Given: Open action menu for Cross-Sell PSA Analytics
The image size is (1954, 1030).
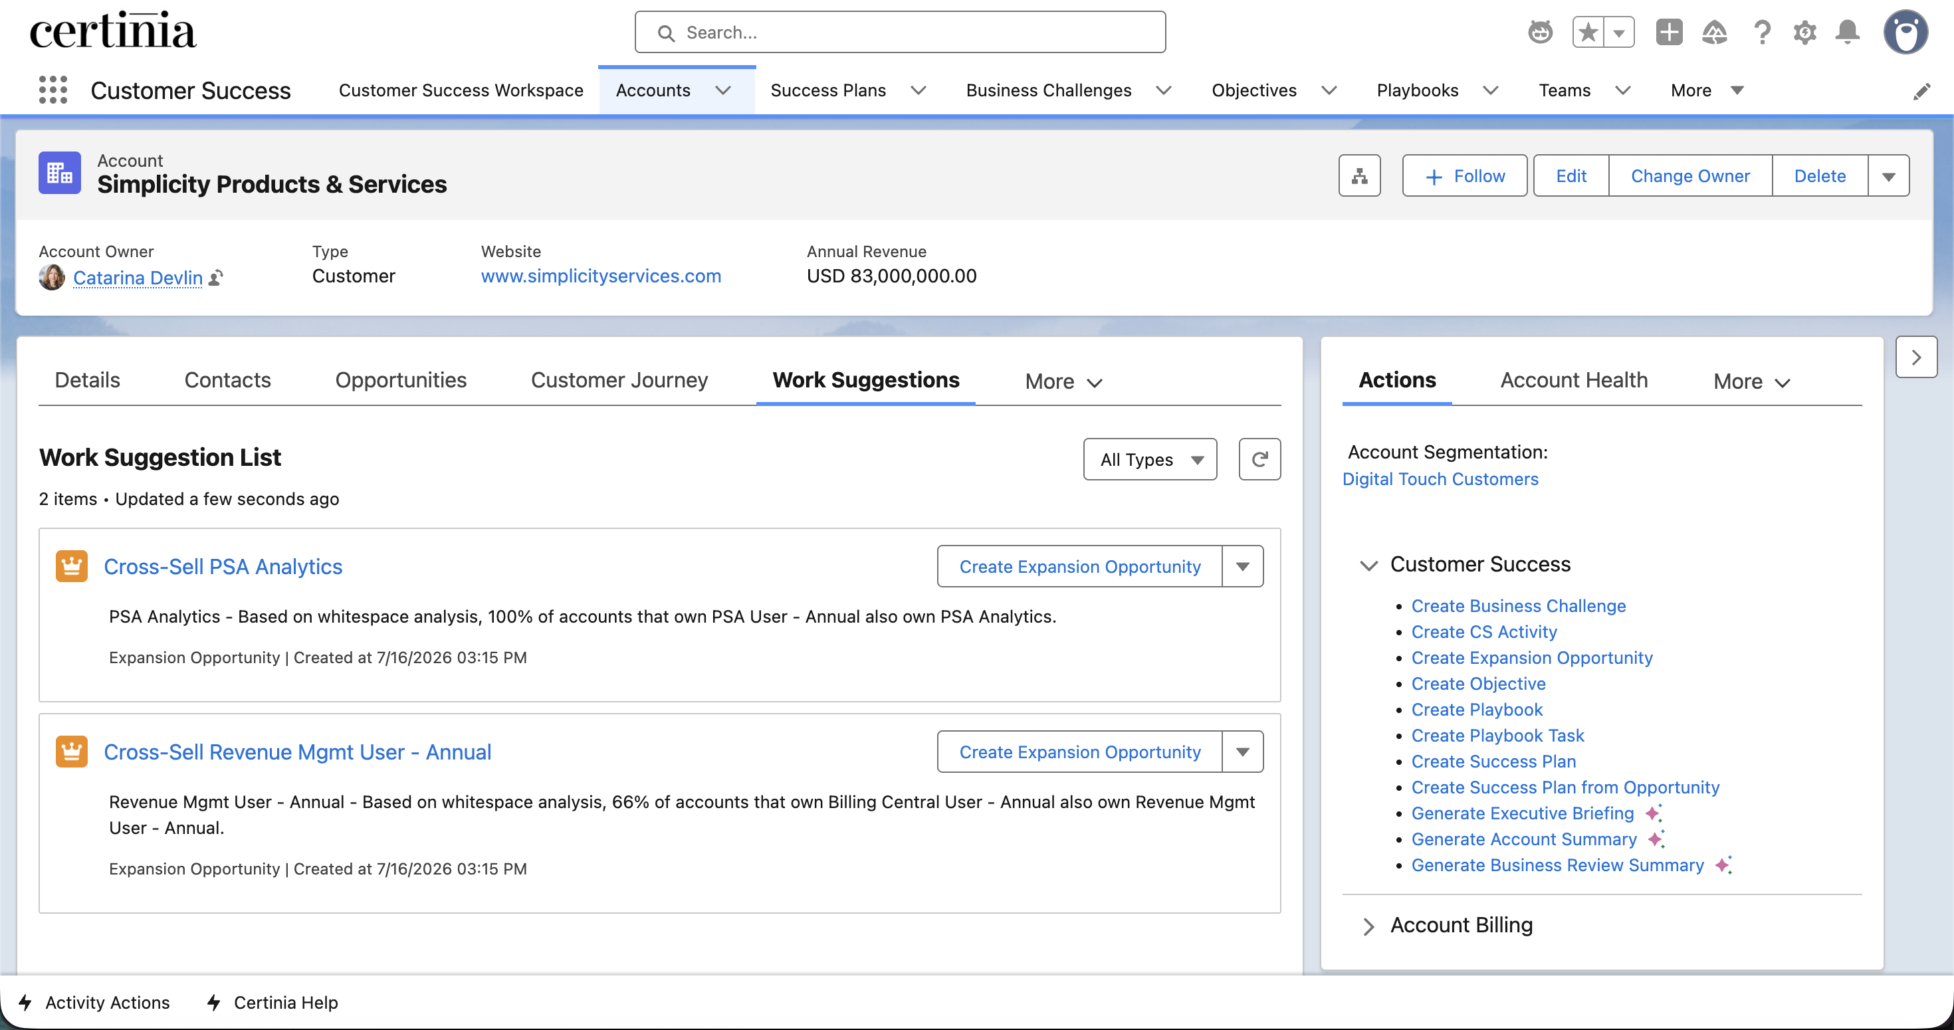Looking at the screenshot, I should [1242, 566].
